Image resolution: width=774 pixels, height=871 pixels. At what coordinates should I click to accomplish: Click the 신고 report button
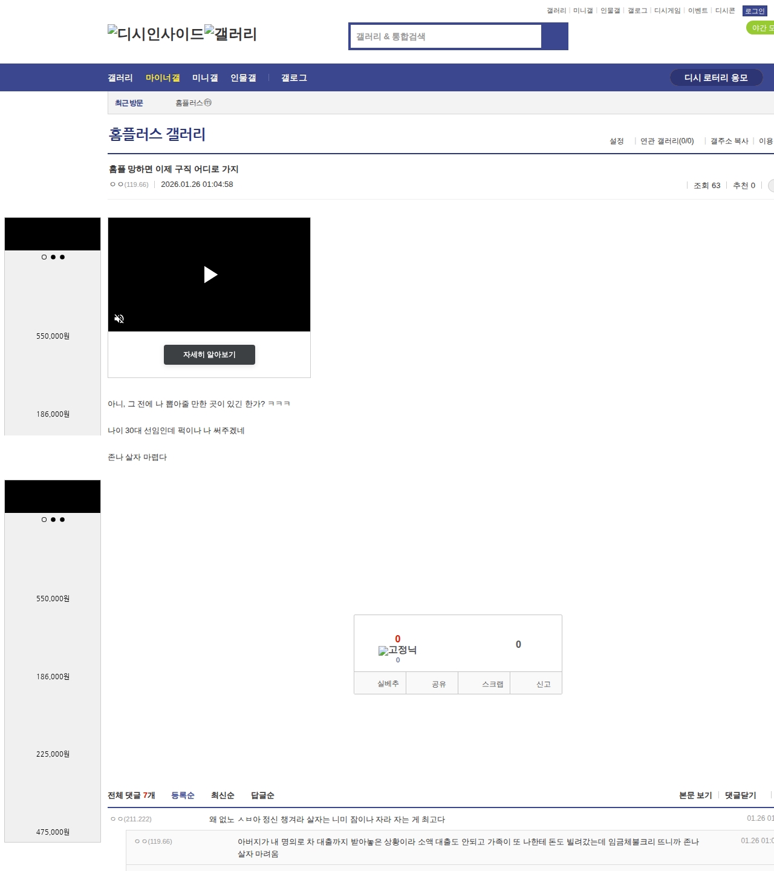[x=543, y=684]
